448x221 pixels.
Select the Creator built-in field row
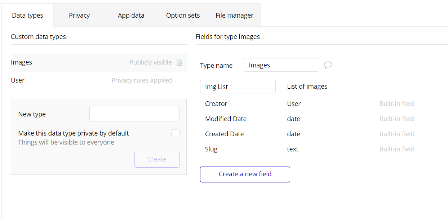click(216, 104)
